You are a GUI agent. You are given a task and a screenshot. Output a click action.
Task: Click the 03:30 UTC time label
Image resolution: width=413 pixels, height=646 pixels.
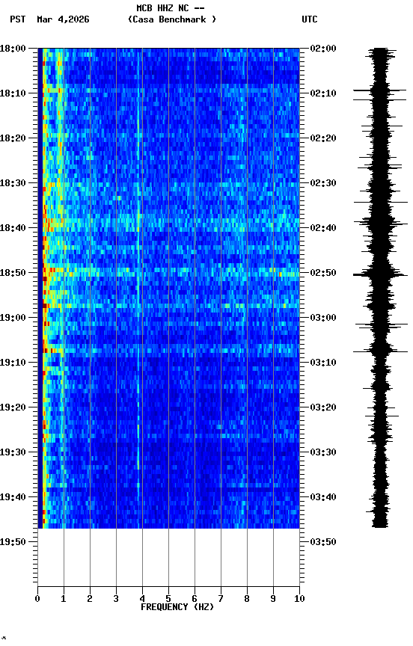pyautogui.click(x=323, y=453)
